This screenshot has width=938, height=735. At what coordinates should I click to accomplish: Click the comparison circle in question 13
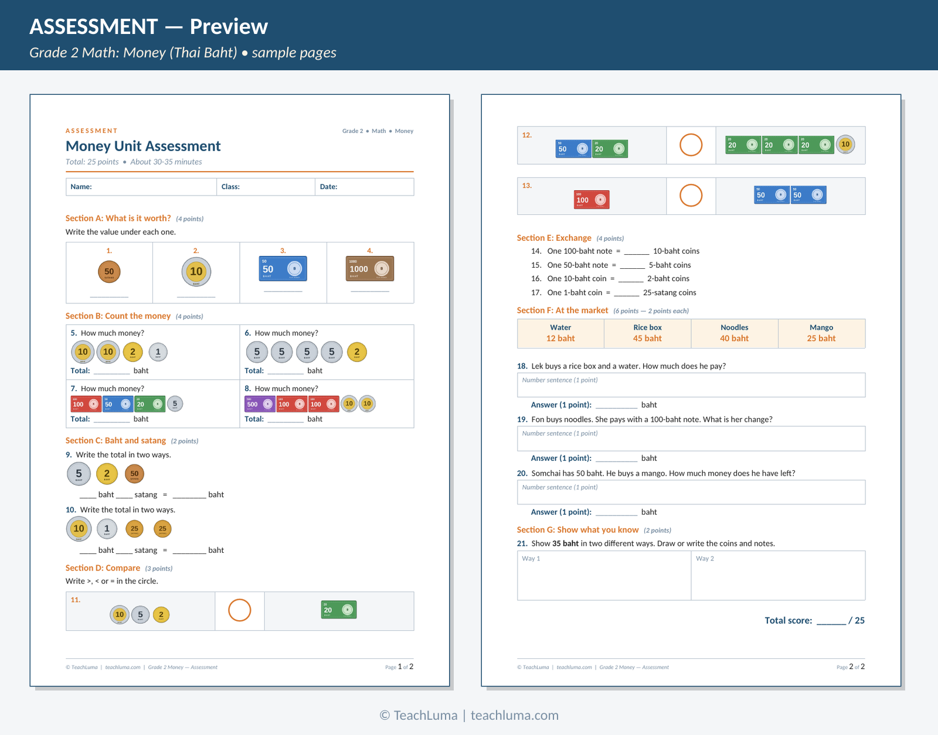pos(691,196)
